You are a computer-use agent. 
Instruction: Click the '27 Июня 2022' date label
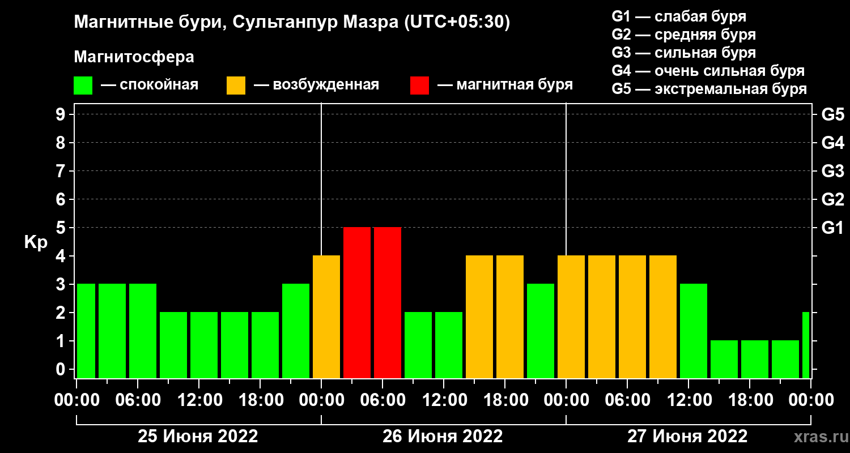coord(687,437)
